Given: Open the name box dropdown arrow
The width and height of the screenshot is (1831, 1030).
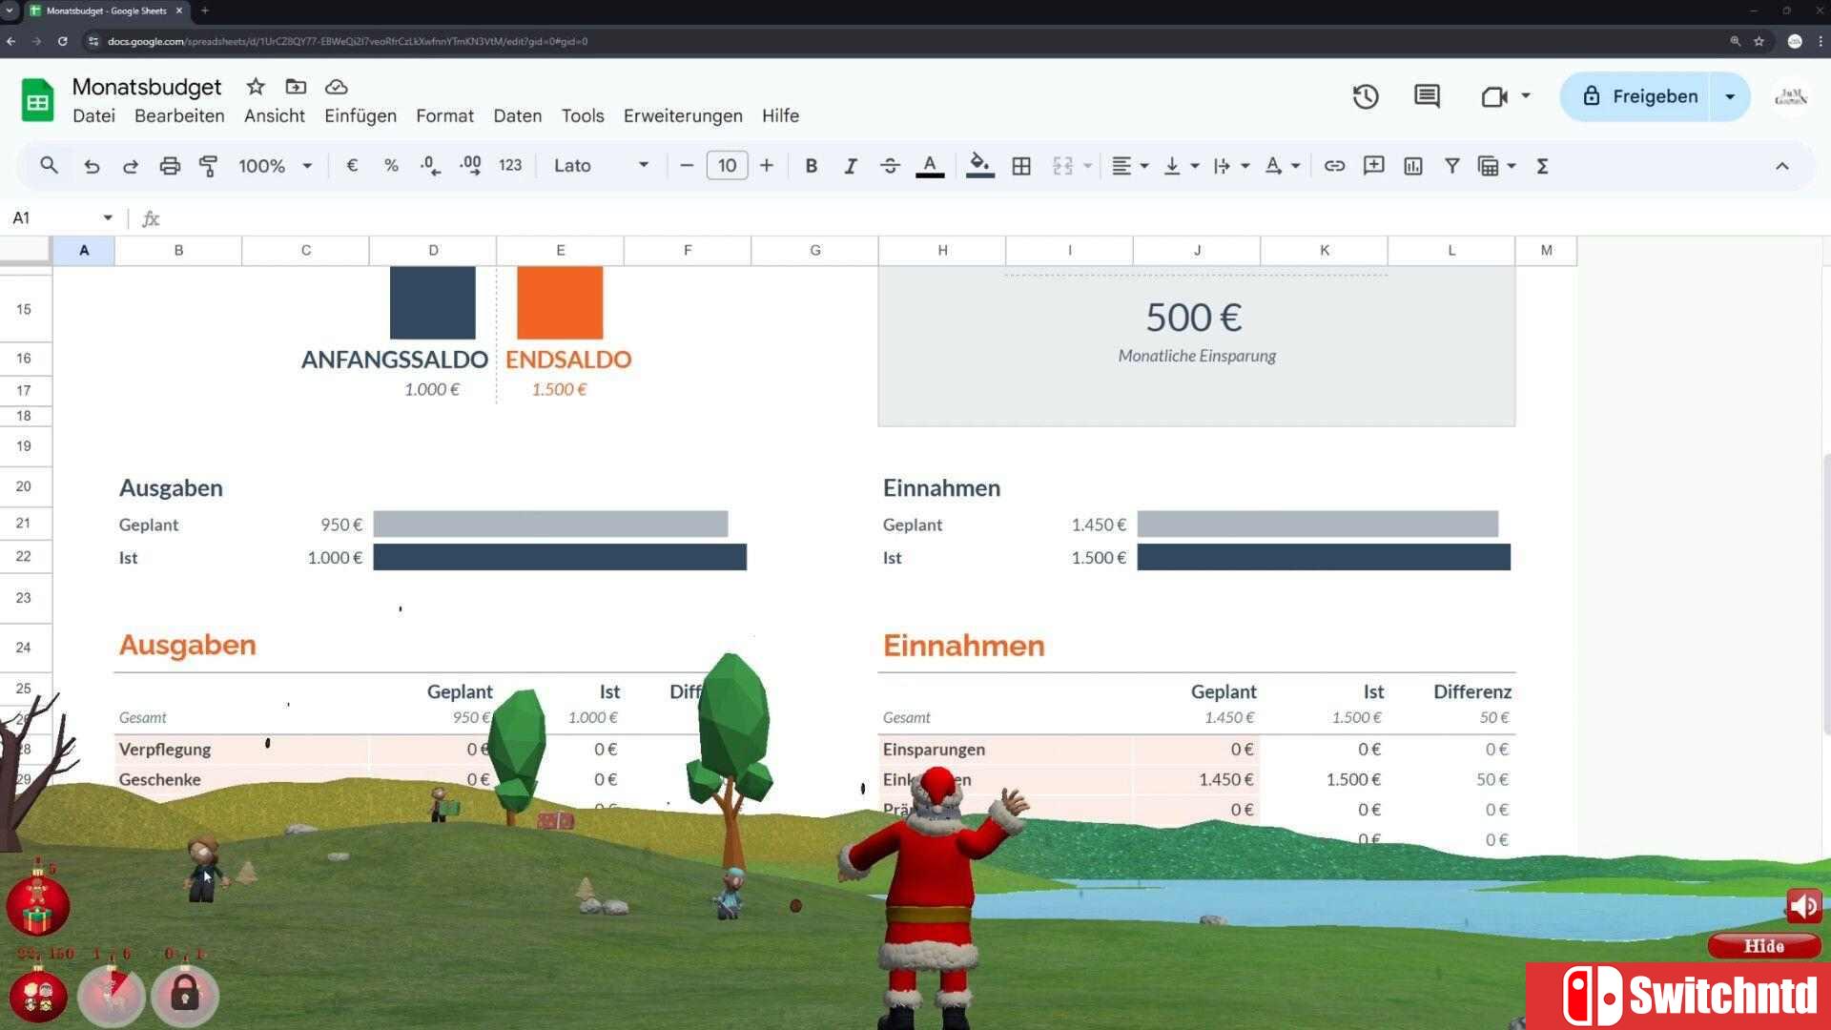Looking at the screenshot, I should tap(108, 218).
